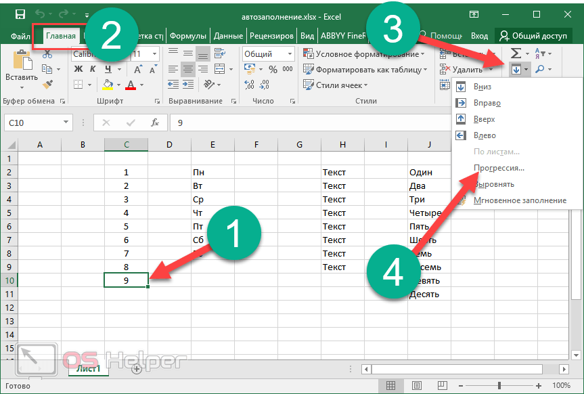Expand the Name Box dropdown arrow
Viewport: 584px width, 394px height.
pyautogui.click(x=66, y=123)
